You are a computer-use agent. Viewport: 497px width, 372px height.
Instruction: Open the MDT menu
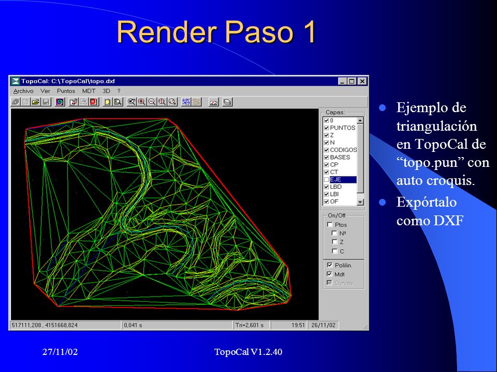[89, 91]
